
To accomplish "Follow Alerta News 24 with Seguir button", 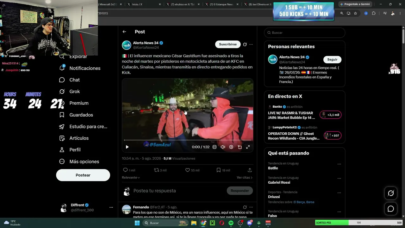I will tap(332, 60).
